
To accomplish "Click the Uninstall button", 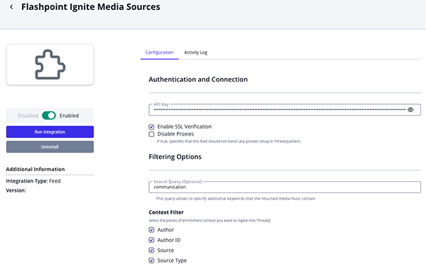I will [50, 147].
